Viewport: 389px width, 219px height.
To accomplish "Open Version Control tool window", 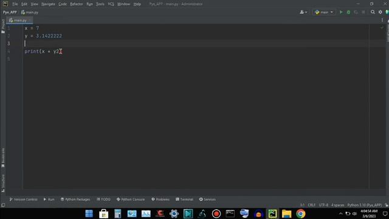I will tap(23, 200).
